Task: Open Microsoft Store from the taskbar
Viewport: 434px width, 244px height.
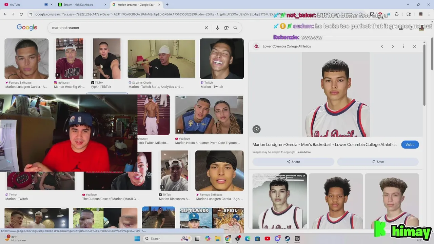Action: (x=257, y=239)
